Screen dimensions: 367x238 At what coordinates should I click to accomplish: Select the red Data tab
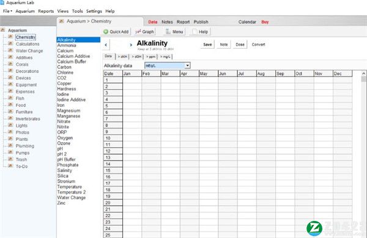point(152,22)
